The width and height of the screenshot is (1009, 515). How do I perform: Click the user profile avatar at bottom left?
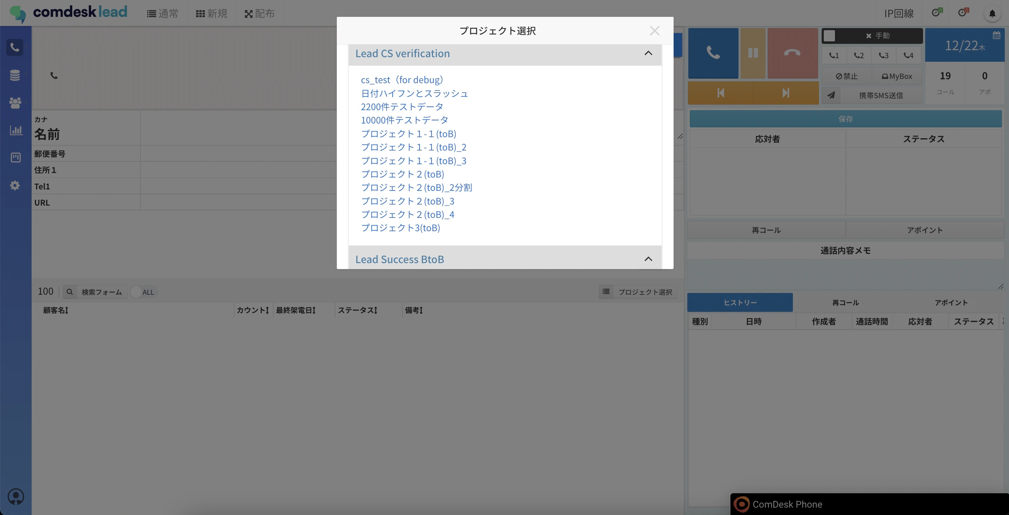[16, 497]
